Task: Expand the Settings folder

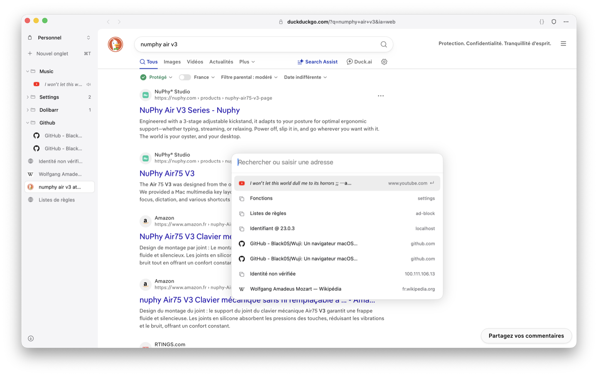Action: pyautogui.click(x=27, y=97)
